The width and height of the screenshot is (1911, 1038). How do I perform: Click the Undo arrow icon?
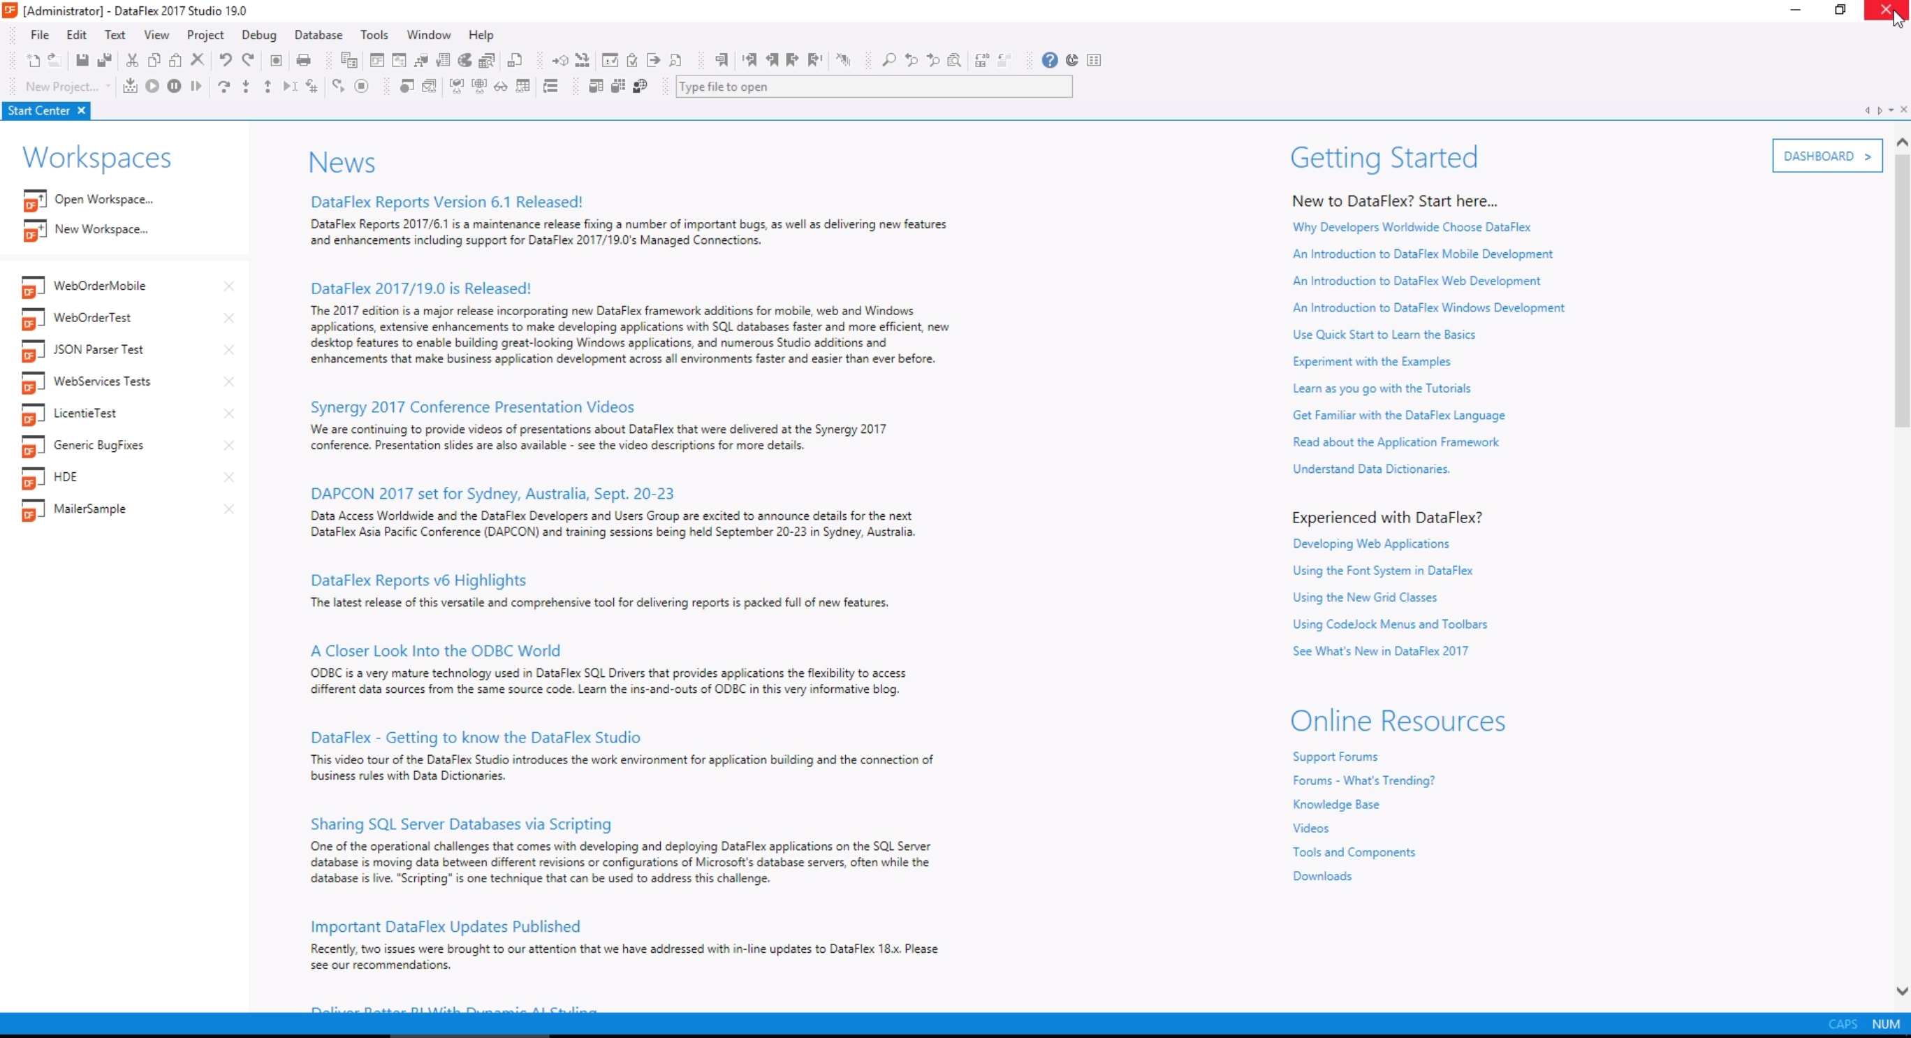coord(226,60)
